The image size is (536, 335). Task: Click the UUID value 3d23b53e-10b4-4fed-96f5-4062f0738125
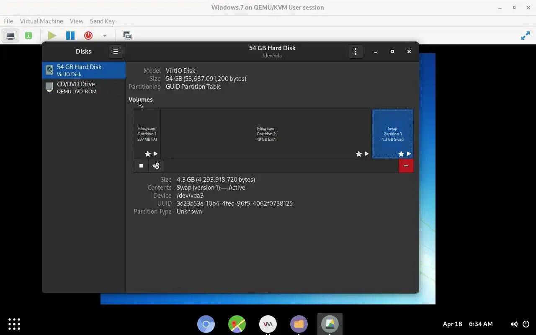click(x=234, y=204)
